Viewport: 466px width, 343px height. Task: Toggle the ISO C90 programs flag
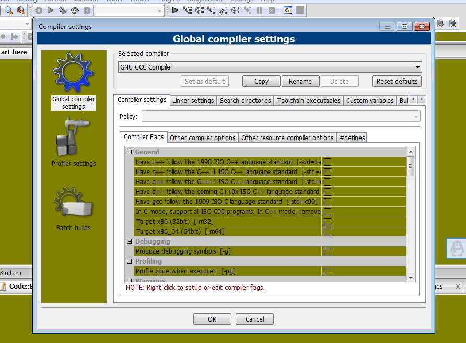click(x=328, y=212)
